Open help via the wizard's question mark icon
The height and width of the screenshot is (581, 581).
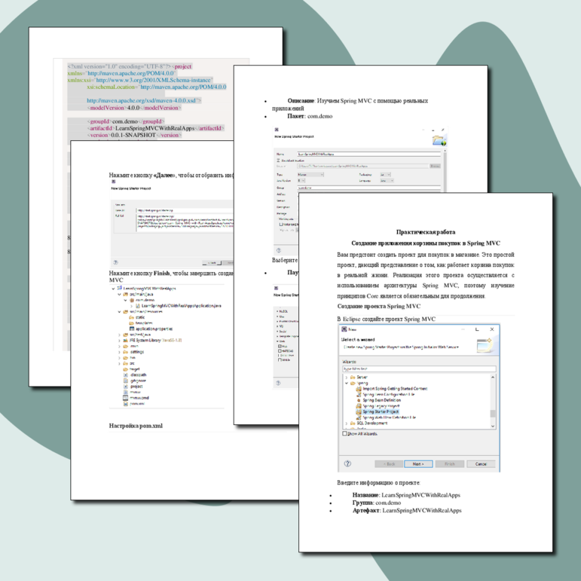click(x=347, y=464)
